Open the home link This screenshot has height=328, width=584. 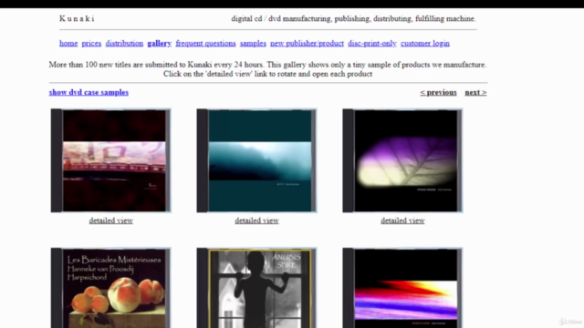(x=68, y=43)
